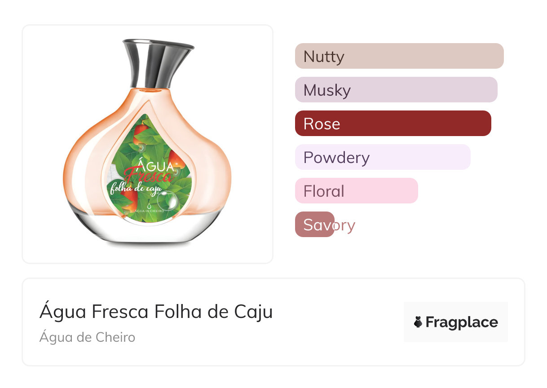Click the orange glass left side of bottle
Viewport: 547px width, 388px height.
83,171
